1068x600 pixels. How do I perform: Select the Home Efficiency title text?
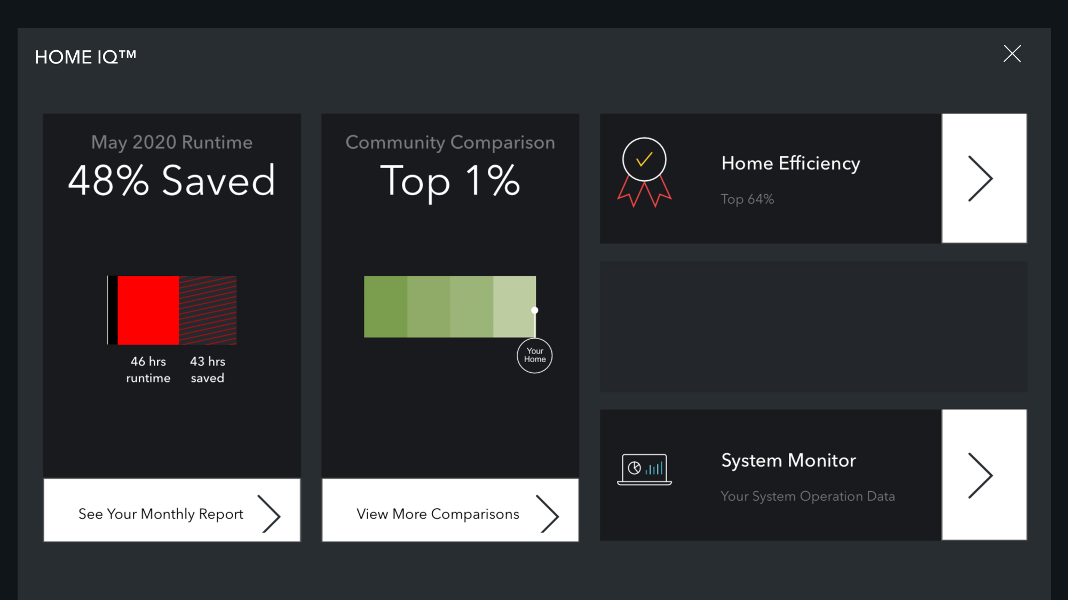(x=790, y=163)
